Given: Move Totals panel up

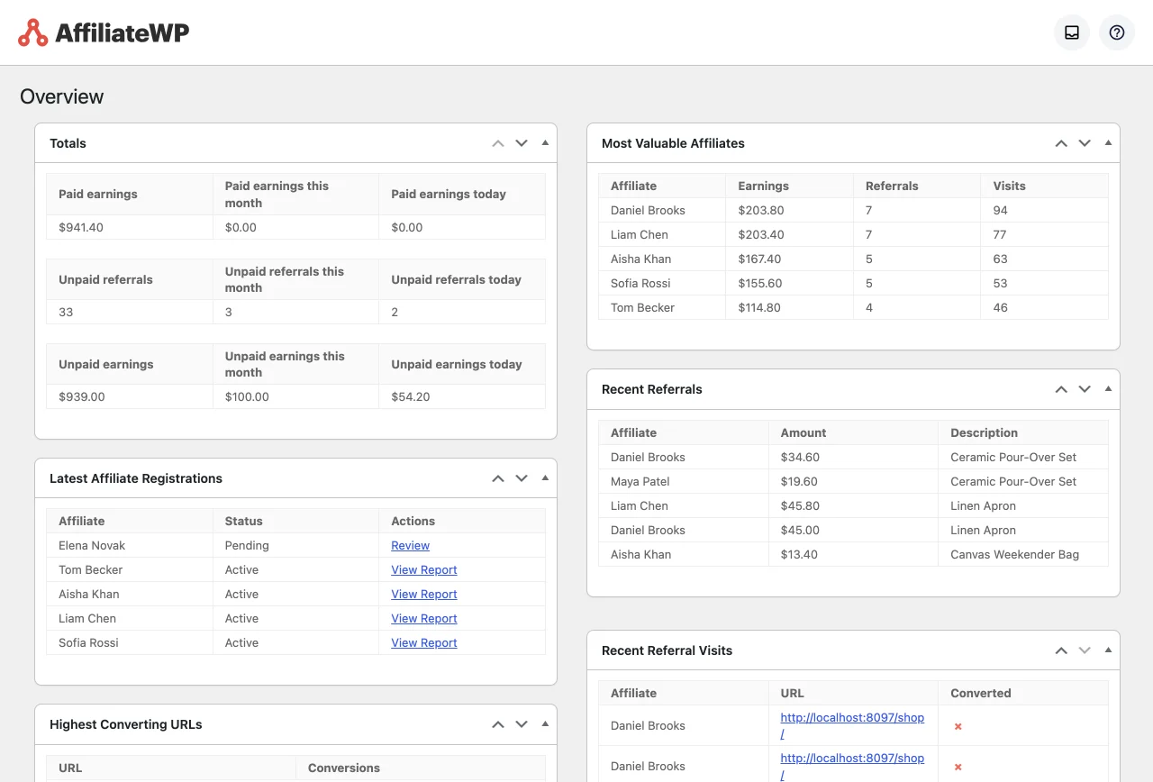Looking at the screenshot, I should tap(498, 143).
